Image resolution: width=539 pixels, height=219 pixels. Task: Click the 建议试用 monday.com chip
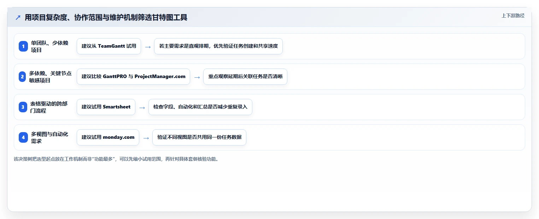pyautogui.click(x=108, y=137)
